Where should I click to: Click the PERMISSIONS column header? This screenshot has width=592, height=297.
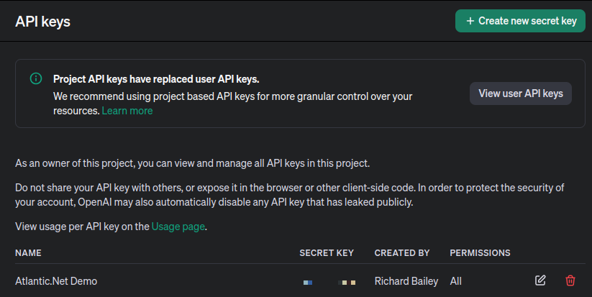pos(480,253)
